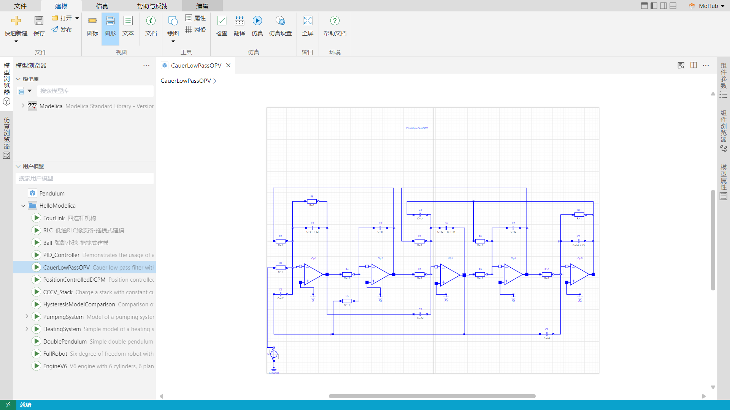
Task: Expand the 绘图 dropdown arrow
Action: pyautogui.click(x=173, y=41)
